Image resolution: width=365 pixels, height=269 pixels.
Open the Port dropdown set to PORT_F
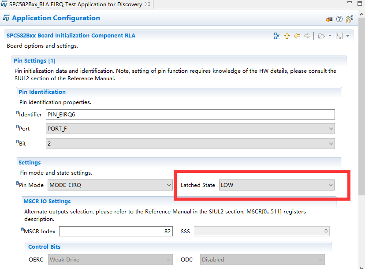[330, 128]
